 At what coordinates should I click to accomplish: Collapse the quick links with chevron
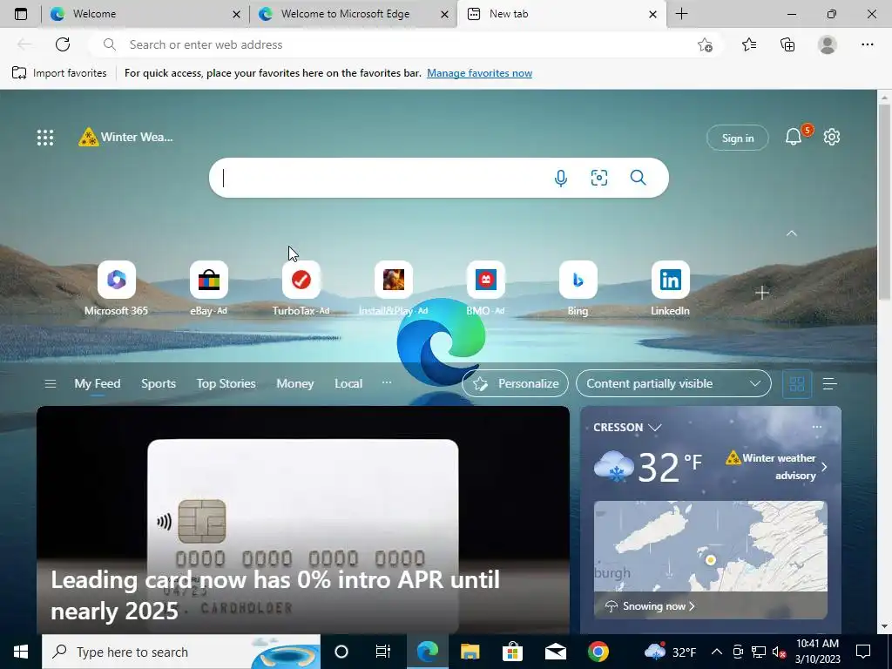[x=791, y=233]
